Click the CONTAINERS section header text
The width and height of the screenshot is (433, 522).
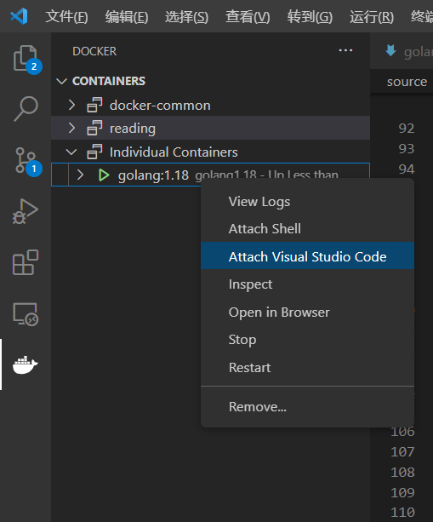pos(109,81)
